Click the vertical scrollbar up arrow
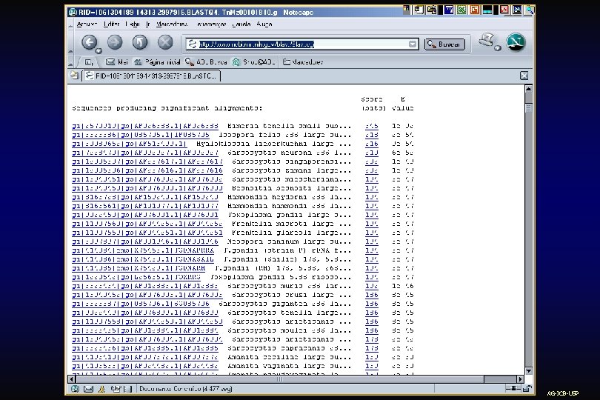The height and width of the screenshot is (400, 600). coord(528,89)
